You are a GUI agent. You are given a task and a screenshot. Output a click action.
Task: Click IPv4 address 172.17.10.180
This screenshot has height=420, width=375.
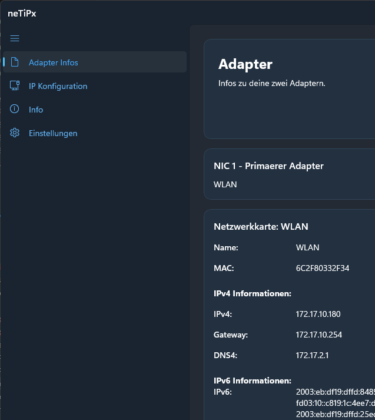[318, 314]
